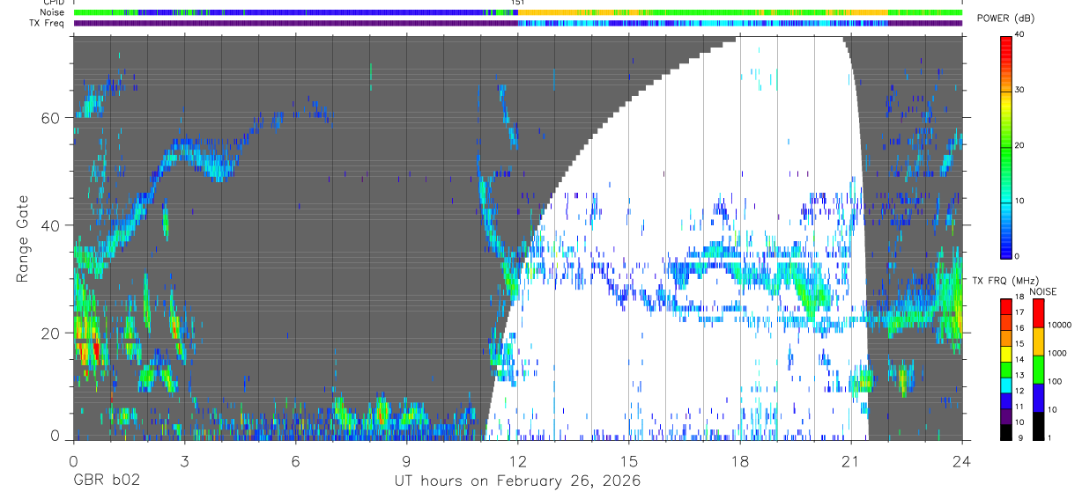
Task: Click the orange segment of the NOISE scale
Action: pos(1038,341)
